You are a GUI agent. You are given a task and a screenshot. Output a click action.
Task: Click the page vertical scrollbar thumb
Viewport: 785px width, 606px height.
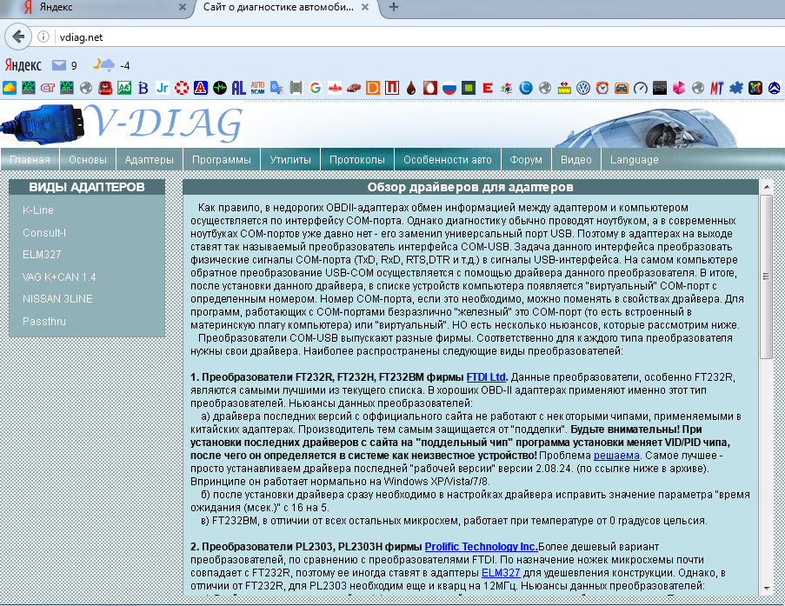(766, 278)
